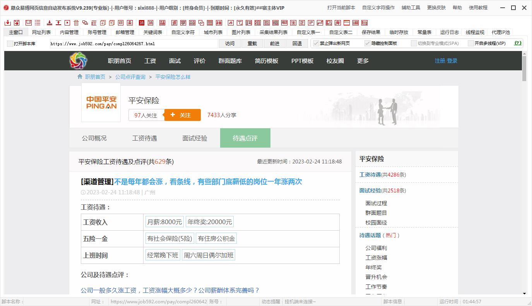
Task: Click the JS script toolbar icon
Action: [231, 22]
